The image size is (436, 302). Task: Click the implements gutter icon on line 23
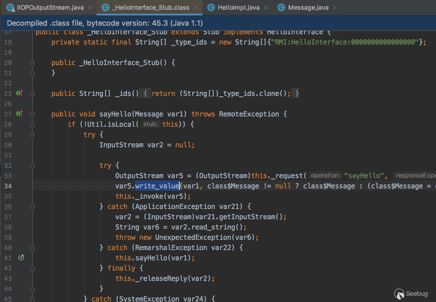(19, 93)
